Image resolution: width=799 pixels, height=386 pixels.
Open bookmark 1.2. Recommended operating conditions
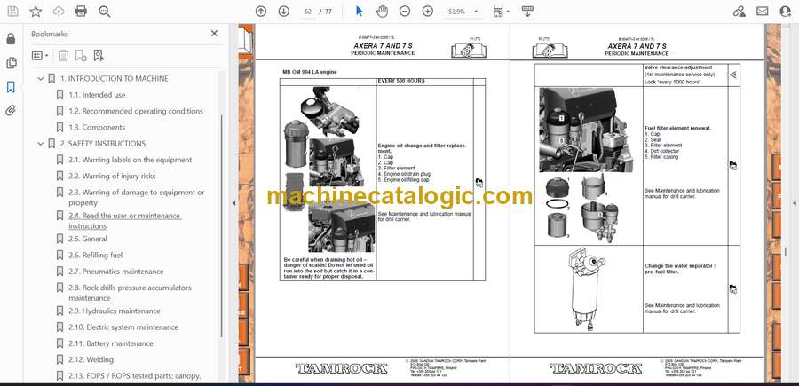[136, 111]
